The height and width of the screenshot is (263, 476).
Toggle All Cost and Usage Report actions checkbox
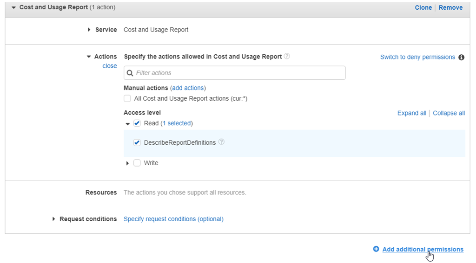[x=127, y=98]
